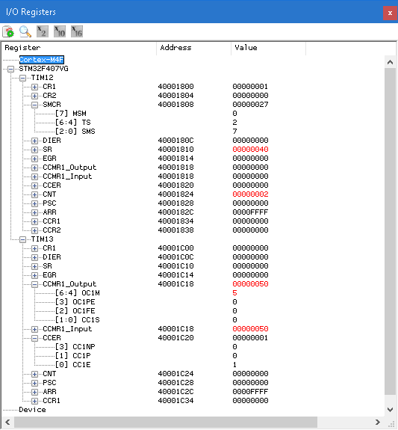Viewport: 398px width, 430px height.
Task: Expand TIM12 EGR at 40001814
Action: point(34,159)
